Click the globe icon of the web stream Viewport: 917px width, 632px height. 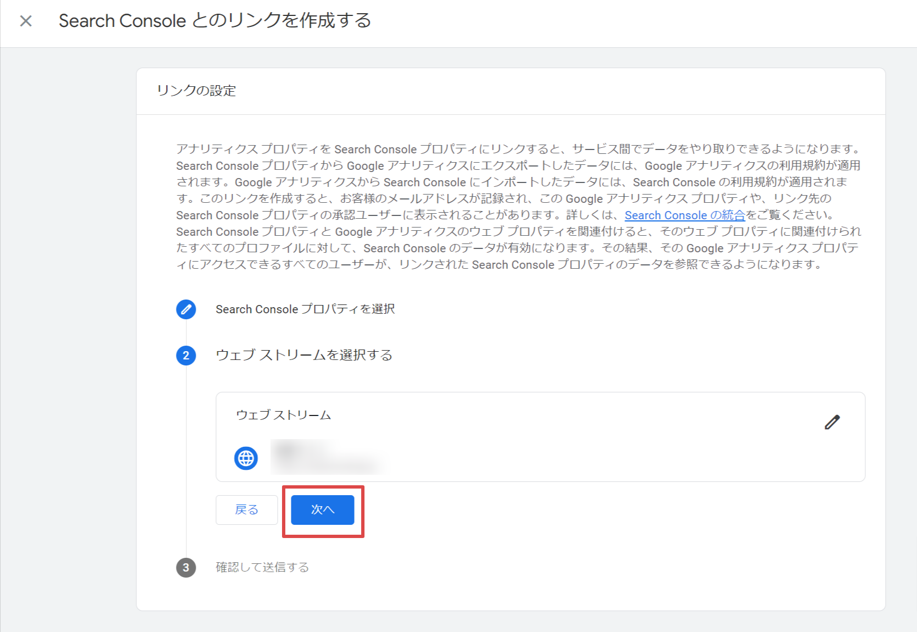[x=246, y=458]
